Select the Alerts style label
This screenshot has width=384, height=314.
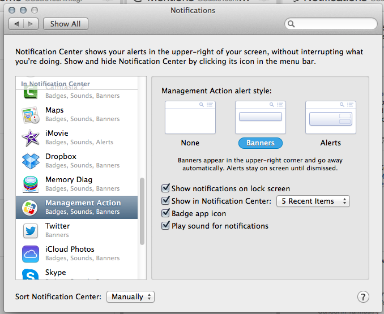[x=331, y=143]
